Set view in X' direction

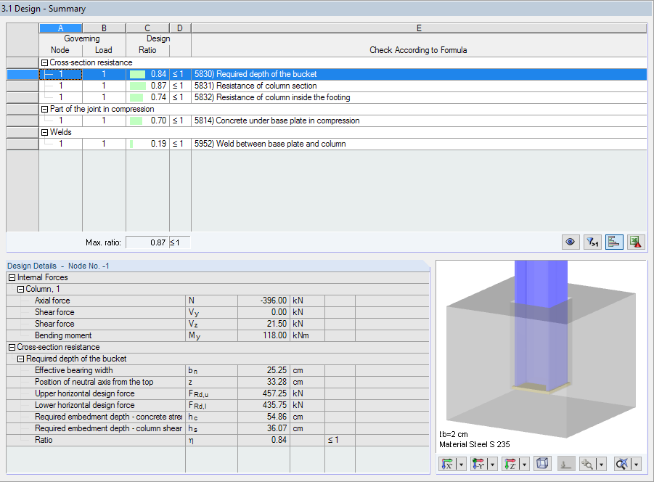click(x=449, y=463)
